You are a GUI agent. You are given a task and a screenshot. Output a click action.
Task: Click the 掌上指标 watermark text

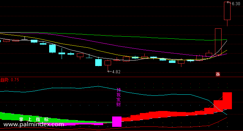point(34,119)
